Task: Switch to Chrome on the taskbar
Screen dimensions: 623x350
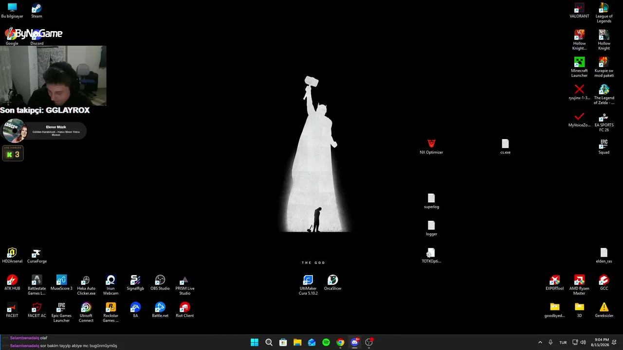Action: (340, 342)
